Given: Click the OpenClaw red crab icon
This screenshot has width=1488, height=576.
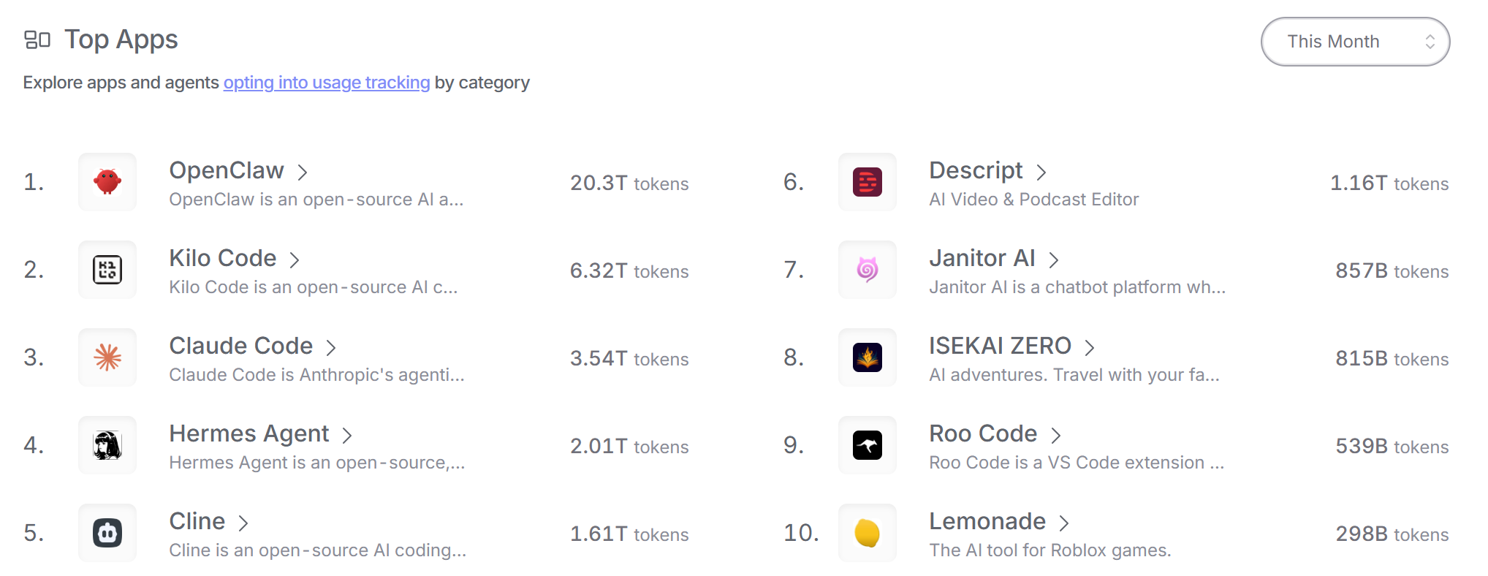Looking at the screenshot, I should tap(107, 182).
